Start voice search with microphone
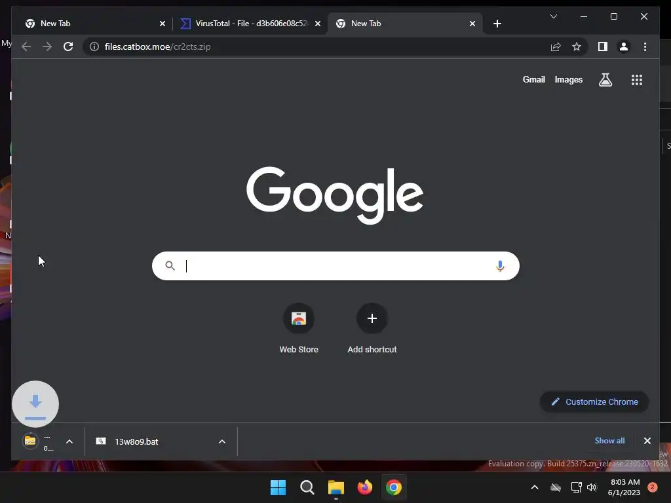The height and width of the screenshot is (503, 671). [500, 266]
